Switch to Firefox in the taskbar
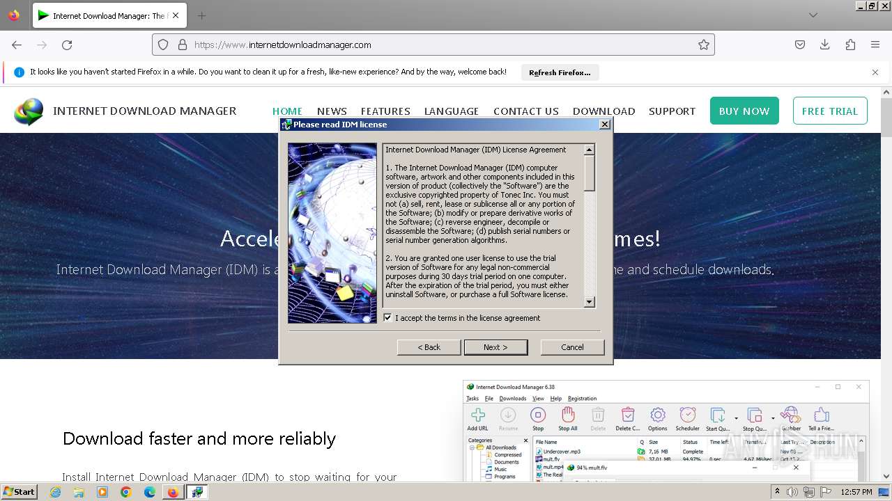Screen dimensions: 892x501 pyautogui.click(x=173, y=492)
